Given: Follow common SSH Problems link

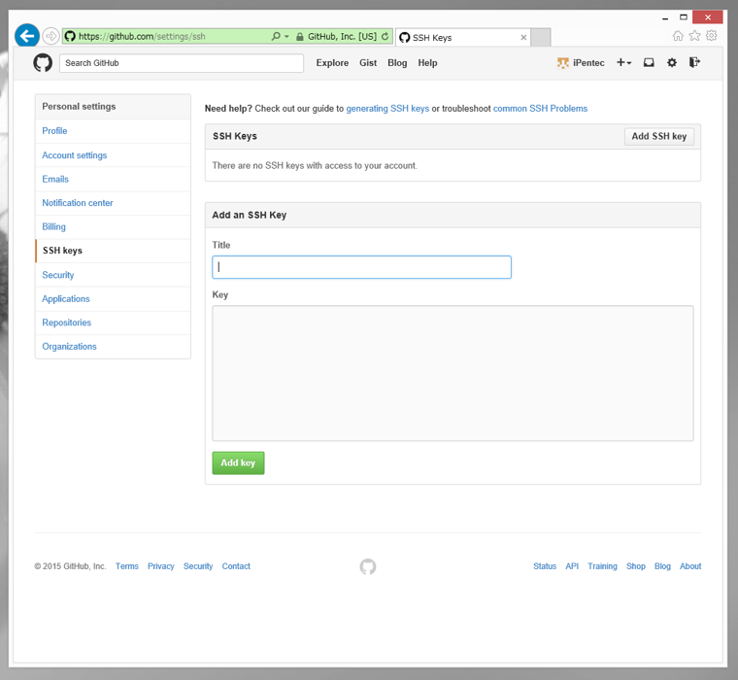Looking at the screenshot, I should tap(540, 109).
